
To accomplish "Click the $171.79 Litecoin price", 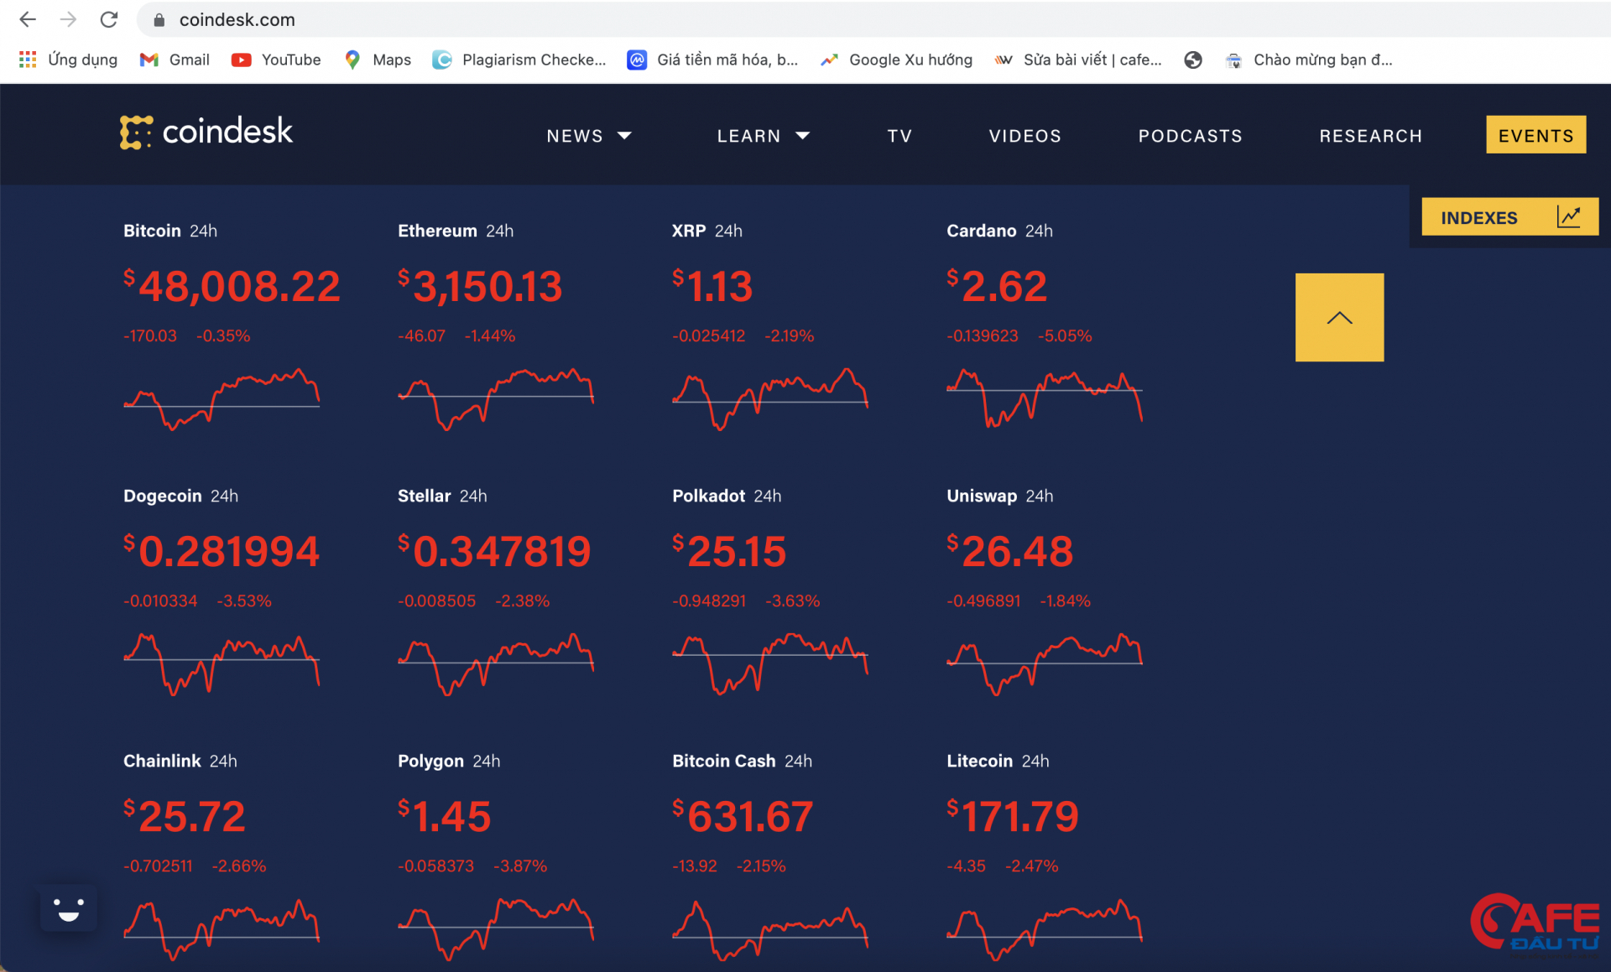I will [x=1013, y=816].
